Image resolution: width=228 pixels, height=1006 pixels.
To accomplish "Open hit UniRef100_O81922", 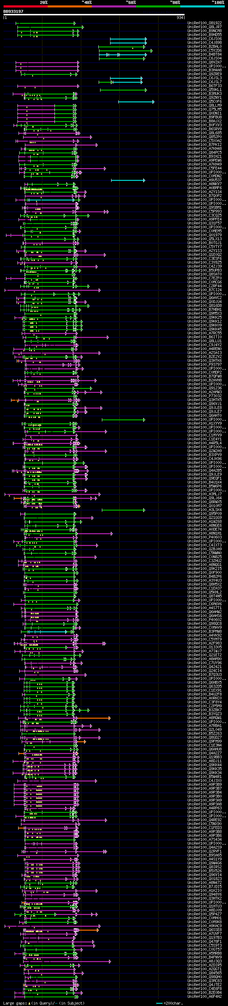I will [204, 23].
